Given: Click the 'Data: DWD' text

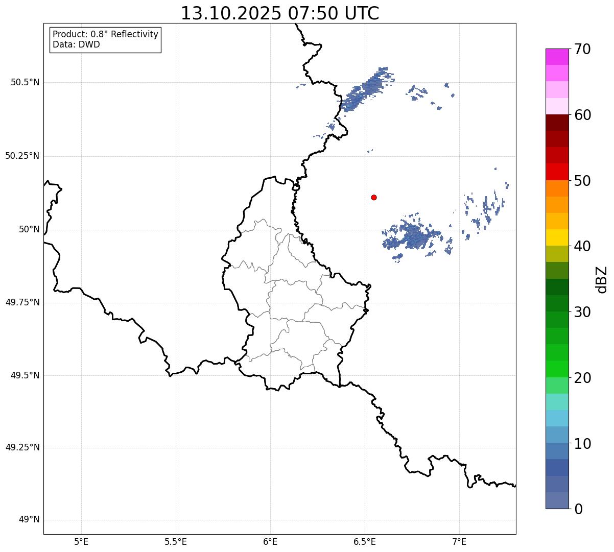Looking at the screenshot, I should click(x=77, y=44).
